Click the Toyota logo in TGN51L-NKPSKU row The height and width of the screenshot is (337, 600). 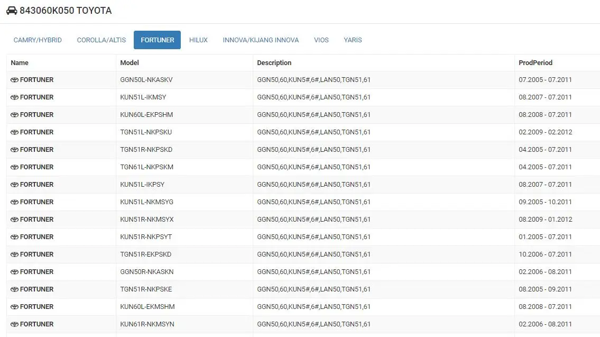click(x=15, y=132)
